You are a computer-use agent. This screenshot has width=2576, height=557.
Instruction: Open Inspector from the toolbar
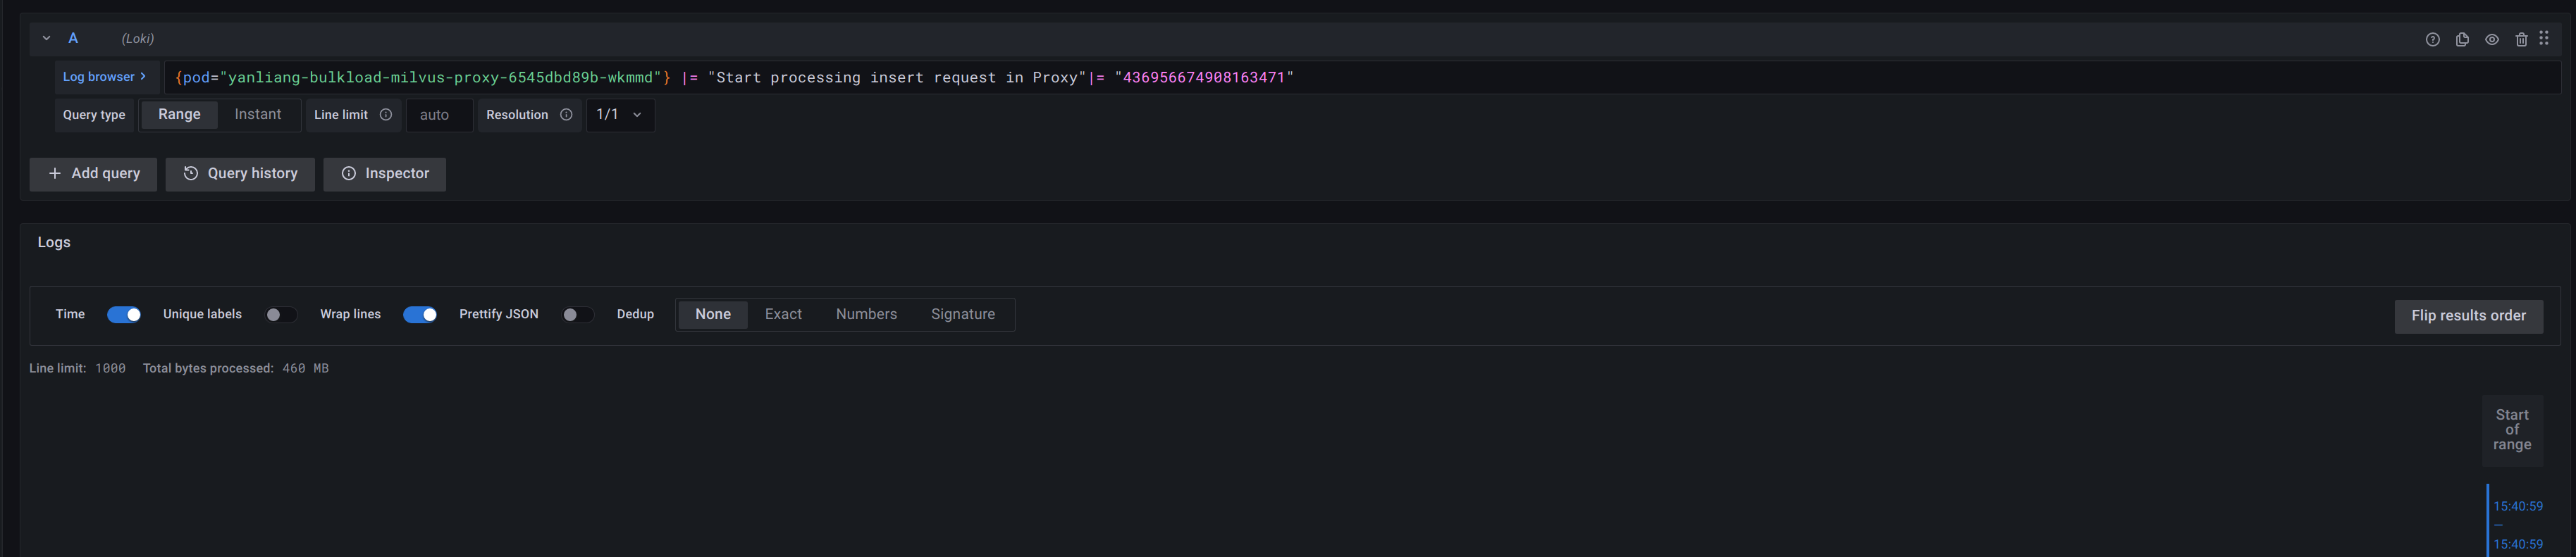coord(384,173)
